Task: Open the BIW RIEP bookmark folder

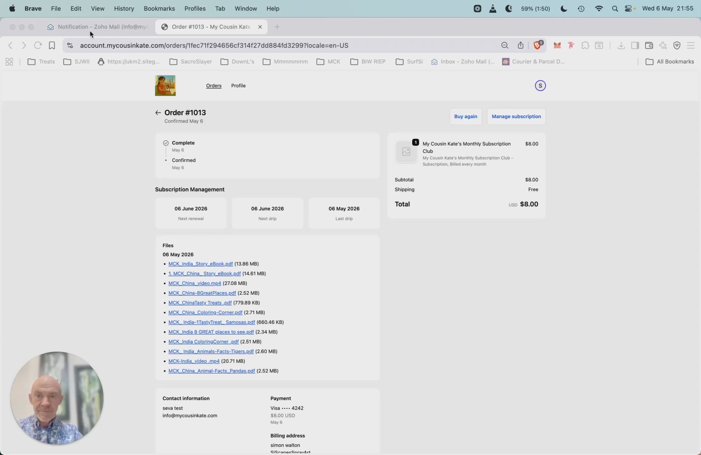Action: 368,62
